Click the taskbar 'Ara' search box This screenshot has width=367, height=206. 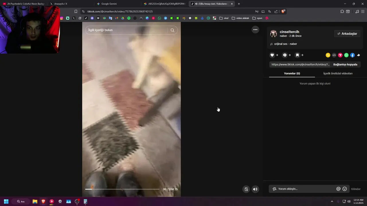pos(21,201)
